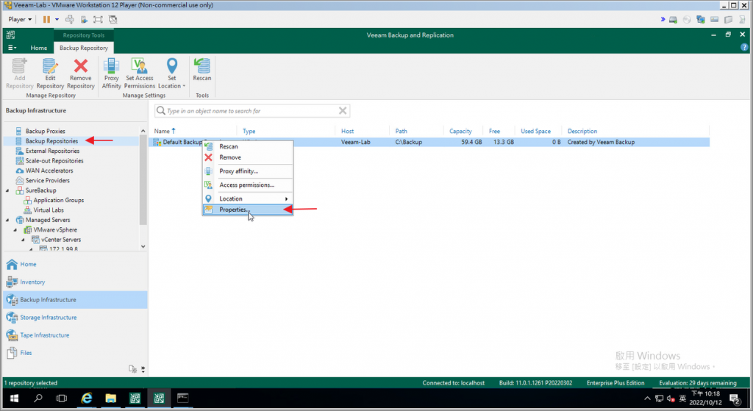Select Scale-out Repositories tree node
This screenshot has width=753, height=411.
pyautogui.click(x=54, y=161)
